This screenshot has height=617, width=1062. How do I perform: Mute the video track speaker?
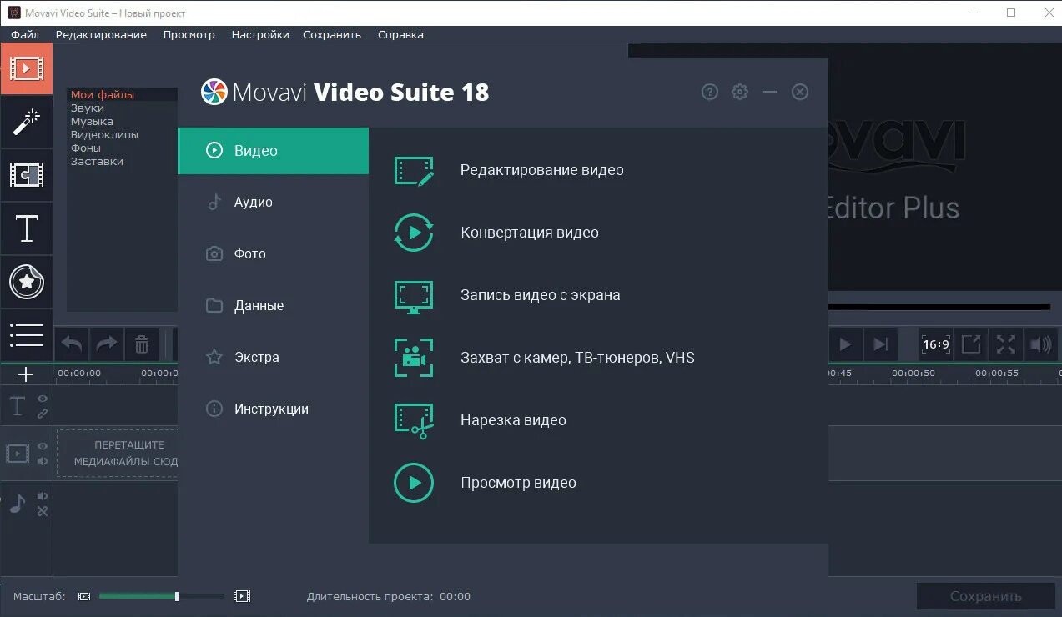43,461
